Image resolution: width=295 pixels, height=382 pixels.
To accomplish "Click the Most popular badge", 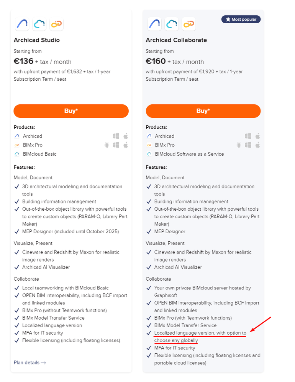I will (241, 19).
